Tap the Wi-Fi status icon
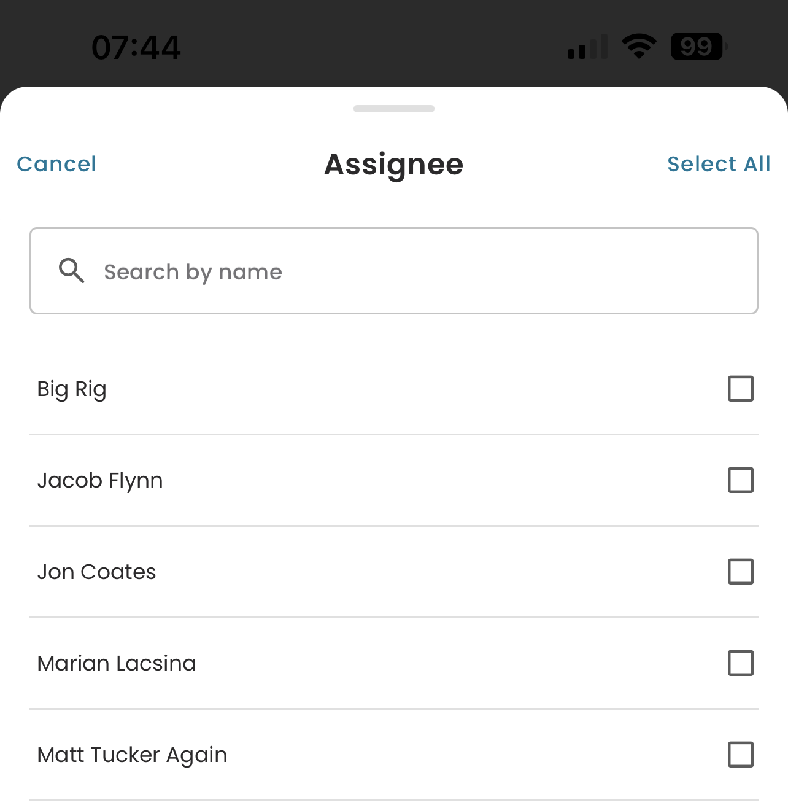The width and height of the screenshot is (788, 805). coord(639,47)
